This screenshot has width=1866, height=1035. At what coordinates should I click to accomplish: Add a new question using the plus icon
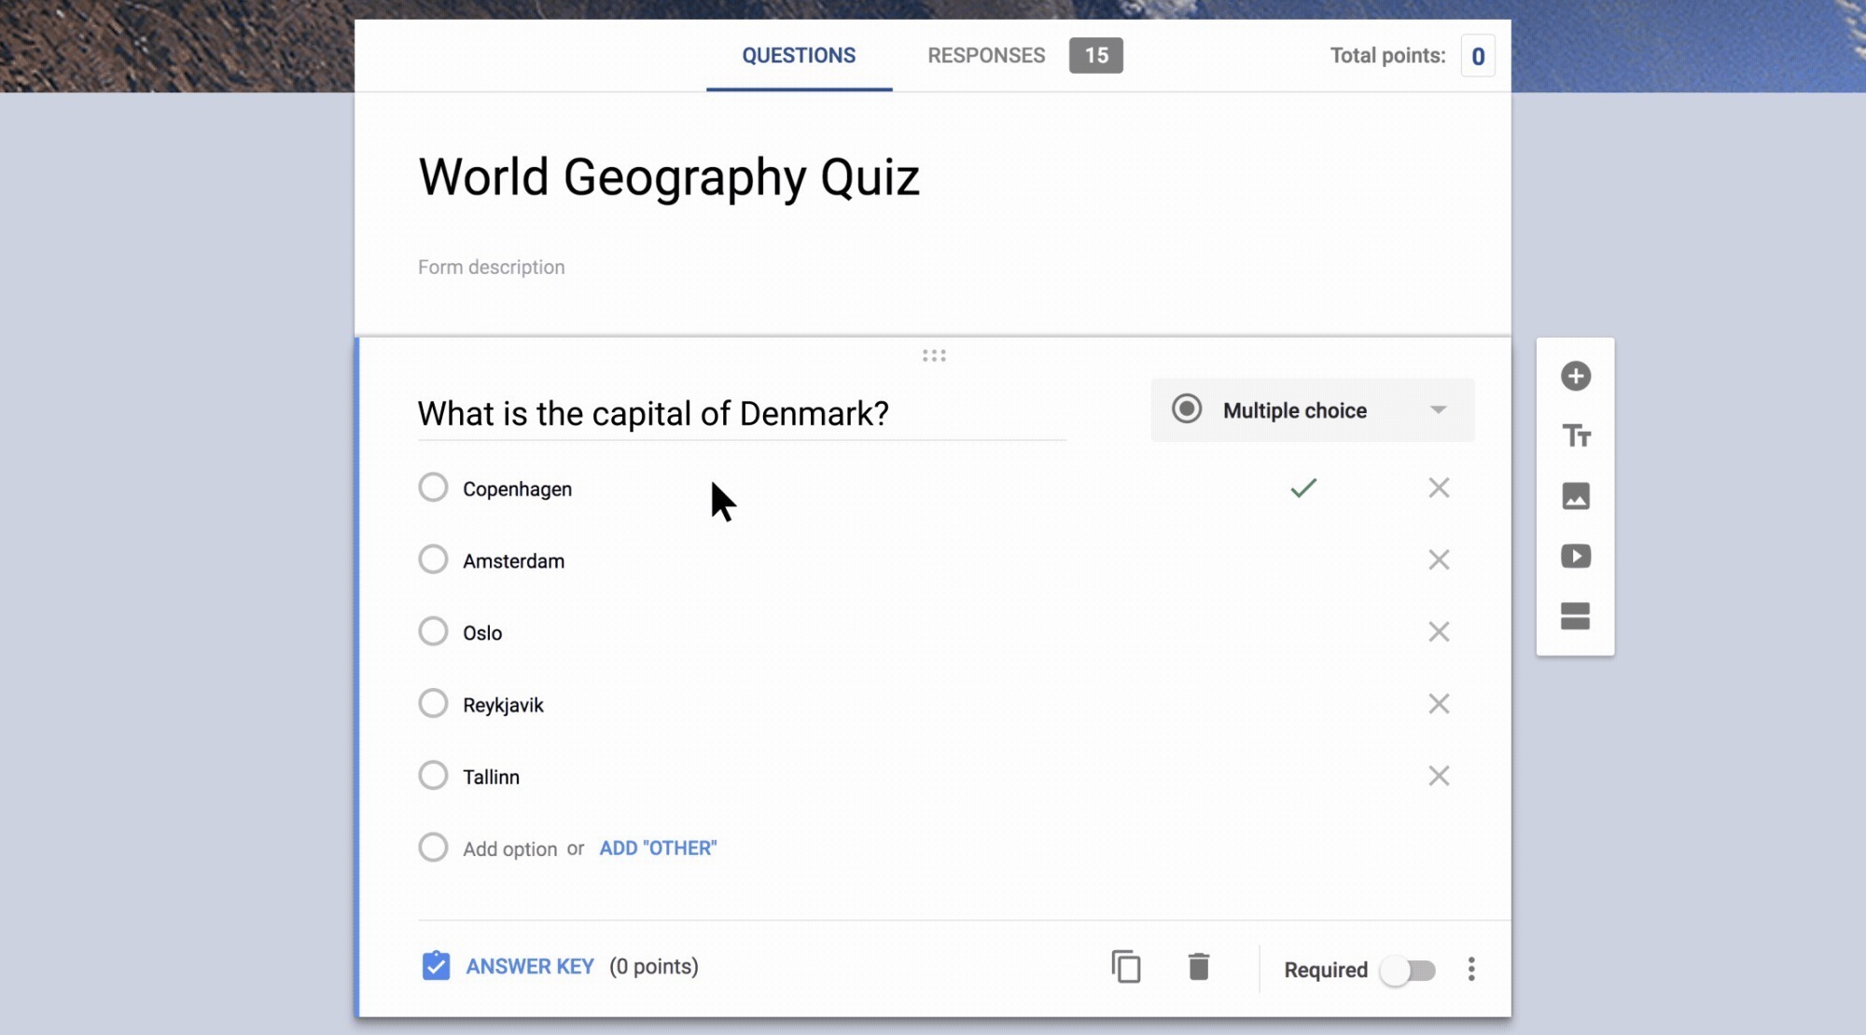pyautogui.click(x=1574, y=375)
